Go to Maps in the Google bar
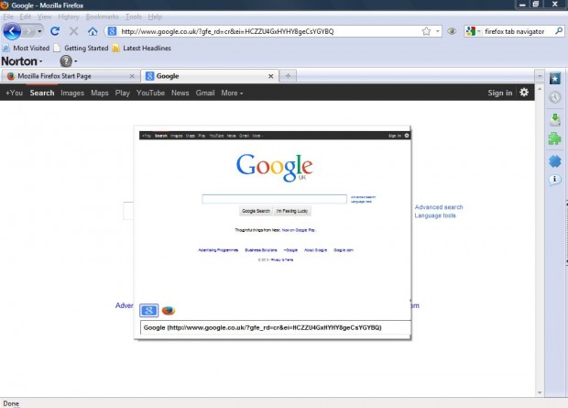The width and height of the screenshot is (568, 408). [x=100, y=93]
